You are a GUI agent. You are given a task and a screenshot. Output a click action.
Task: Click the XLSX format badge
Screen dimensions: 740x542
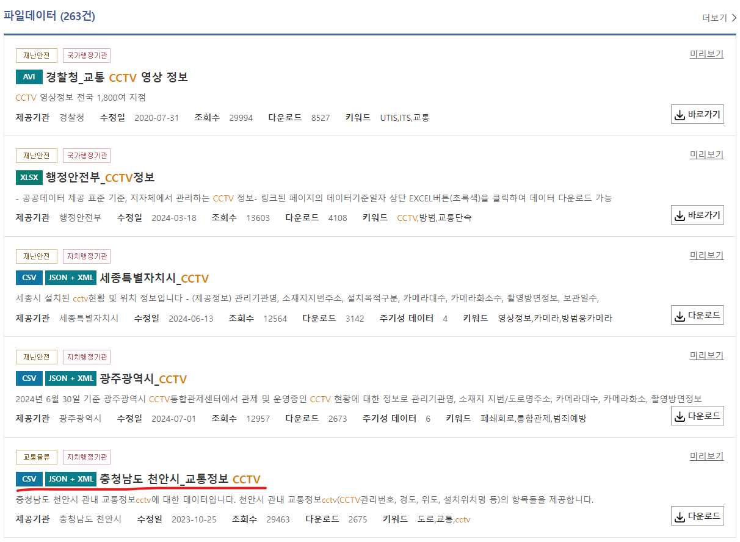point(29,178)
